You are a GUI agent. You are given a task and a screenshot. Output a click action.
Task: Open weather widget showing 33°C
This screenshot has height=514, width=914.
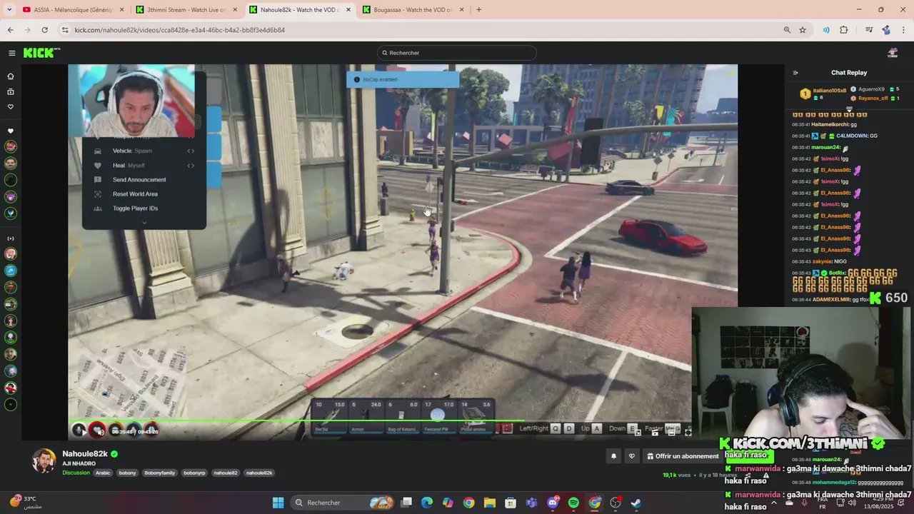26,502
